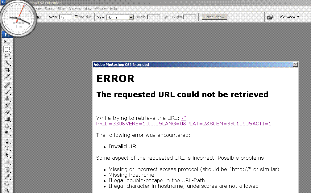Select the Notes tool
This screenshot has width=311, height=193.
click(7, 170)
